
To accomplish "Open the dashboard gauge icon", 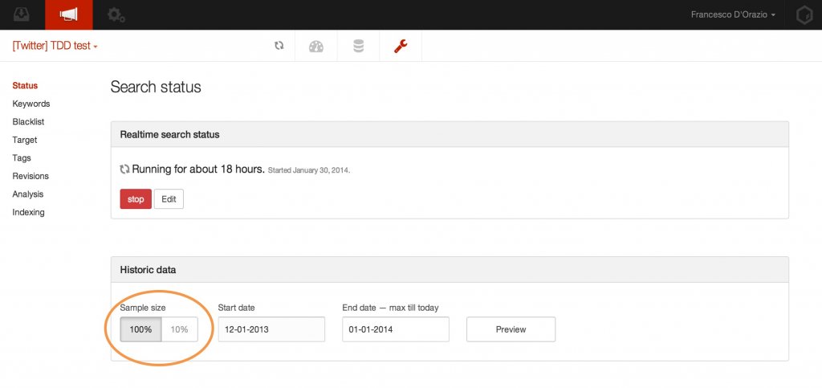I will point(316,47).
